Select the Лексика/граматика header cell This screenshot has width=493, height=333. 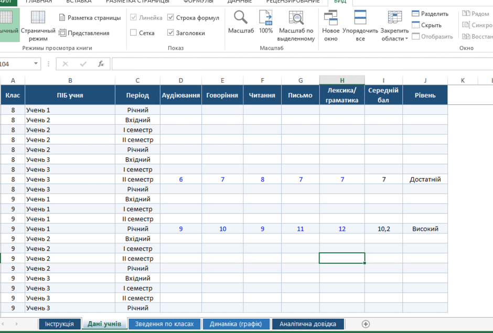pos(342,95)
